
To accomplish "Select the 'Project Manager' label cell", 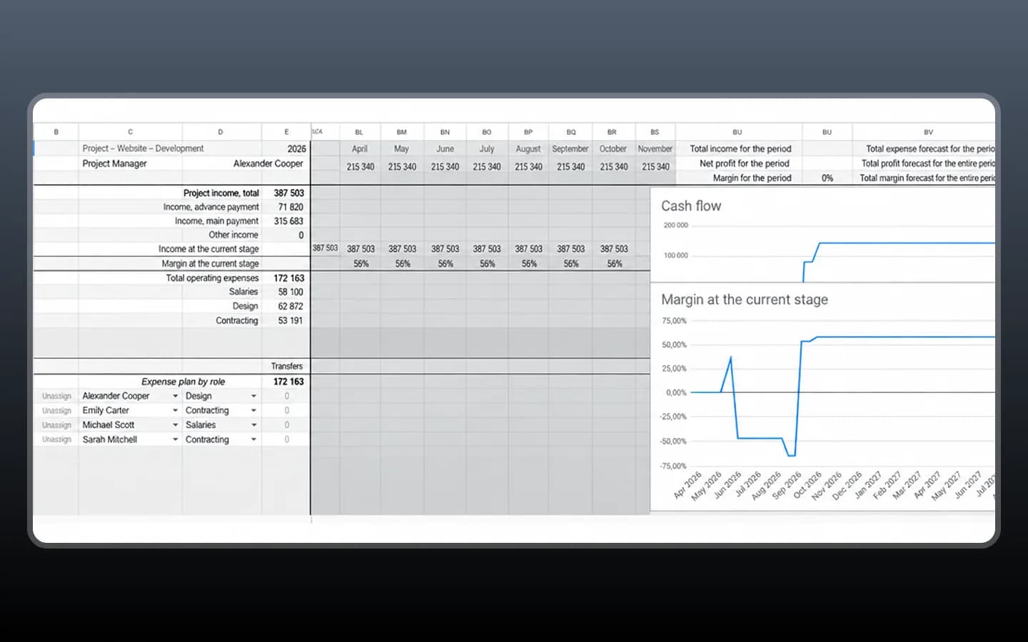I will [114, 163].
